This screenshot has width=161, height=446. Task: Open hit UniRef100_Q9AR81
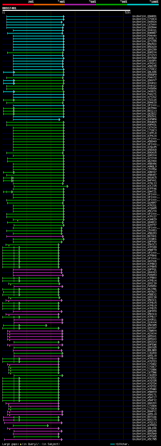[x=144, y=16]
